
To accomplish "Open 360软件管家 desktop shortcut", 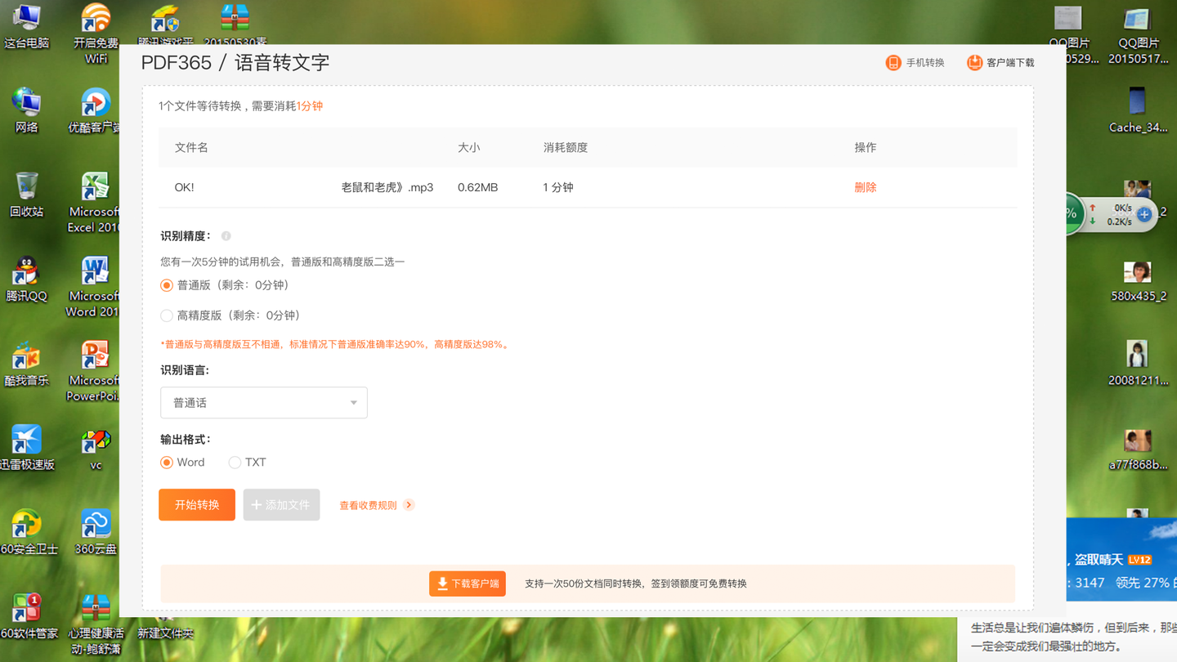I will pos(27,617).
